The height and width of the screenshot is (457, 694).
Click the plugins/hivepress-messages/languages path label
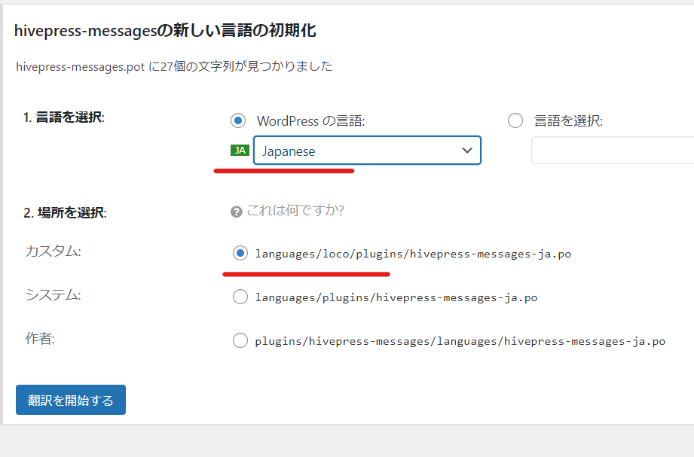460,341
